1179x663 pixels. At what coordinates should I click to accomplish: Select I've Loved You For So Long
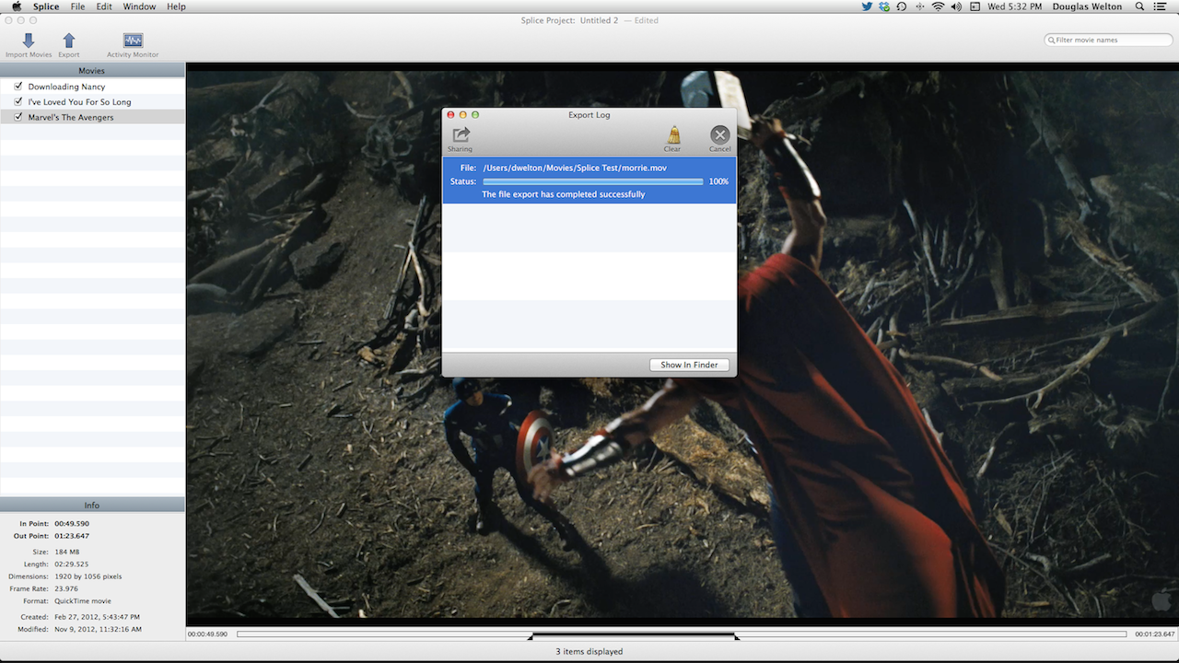click(x=92, y=102)
